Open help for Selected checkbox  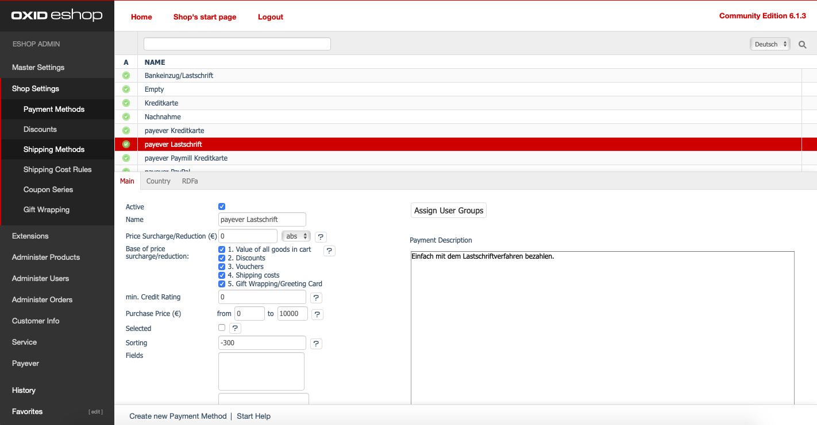[x=235, y=328]
